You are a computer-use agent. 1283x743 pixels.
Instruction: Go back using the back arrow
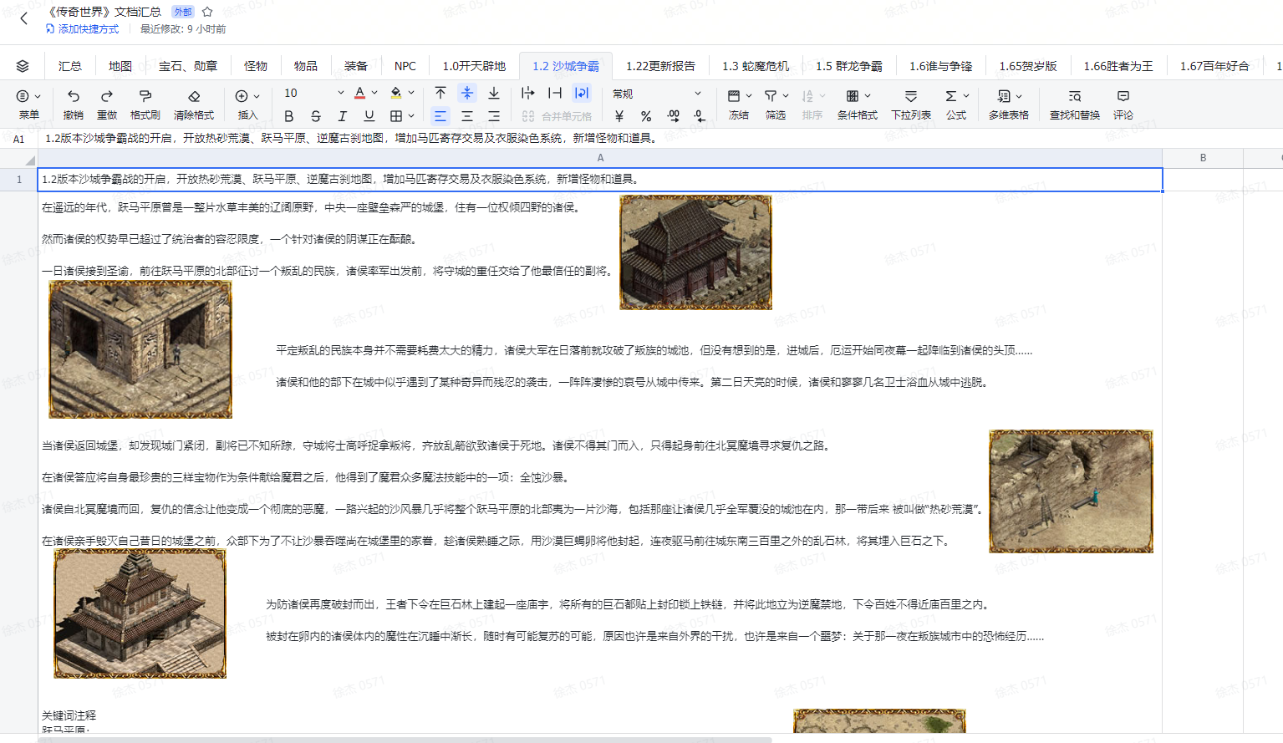coord(24,18)
